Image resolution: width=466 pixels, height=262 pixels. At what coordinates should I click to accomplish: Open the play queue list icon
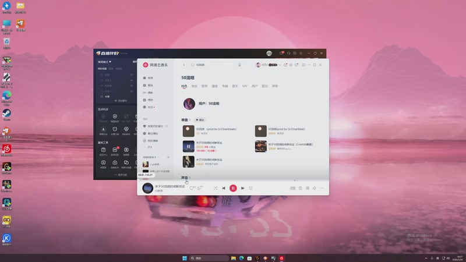[250, 188]
